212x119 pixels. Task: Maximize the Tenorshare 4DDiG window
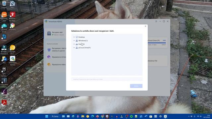click(164, 21)
